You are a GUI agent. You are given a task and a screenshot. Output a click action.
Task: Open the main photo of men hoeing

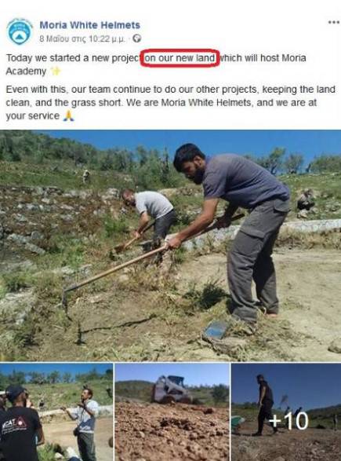tap(171, 246)
